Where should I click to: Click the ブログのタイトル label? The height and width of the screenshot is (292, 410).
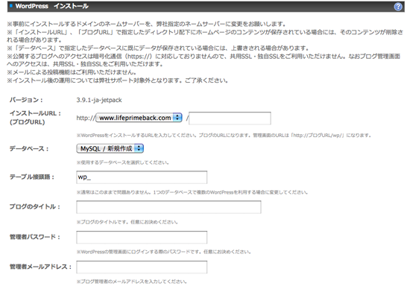[35, 207]
